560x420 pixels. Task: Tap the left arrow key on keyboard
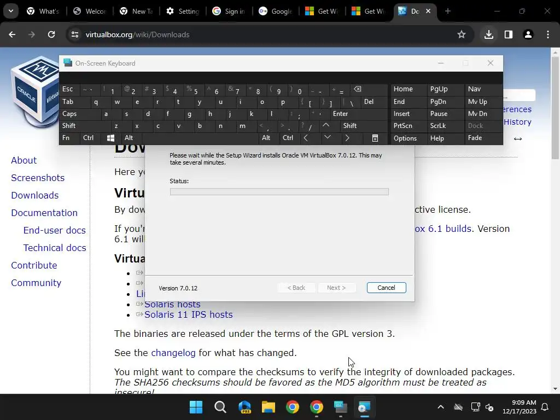tap(306, 138)
